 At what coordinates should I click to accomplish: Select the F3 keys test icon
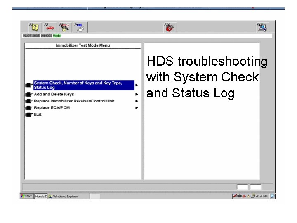pyautogui.click(x=65, y=28)
